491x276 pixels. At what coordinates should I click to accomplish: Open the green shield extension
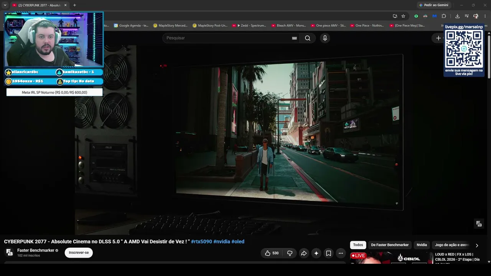coord(416,16)
